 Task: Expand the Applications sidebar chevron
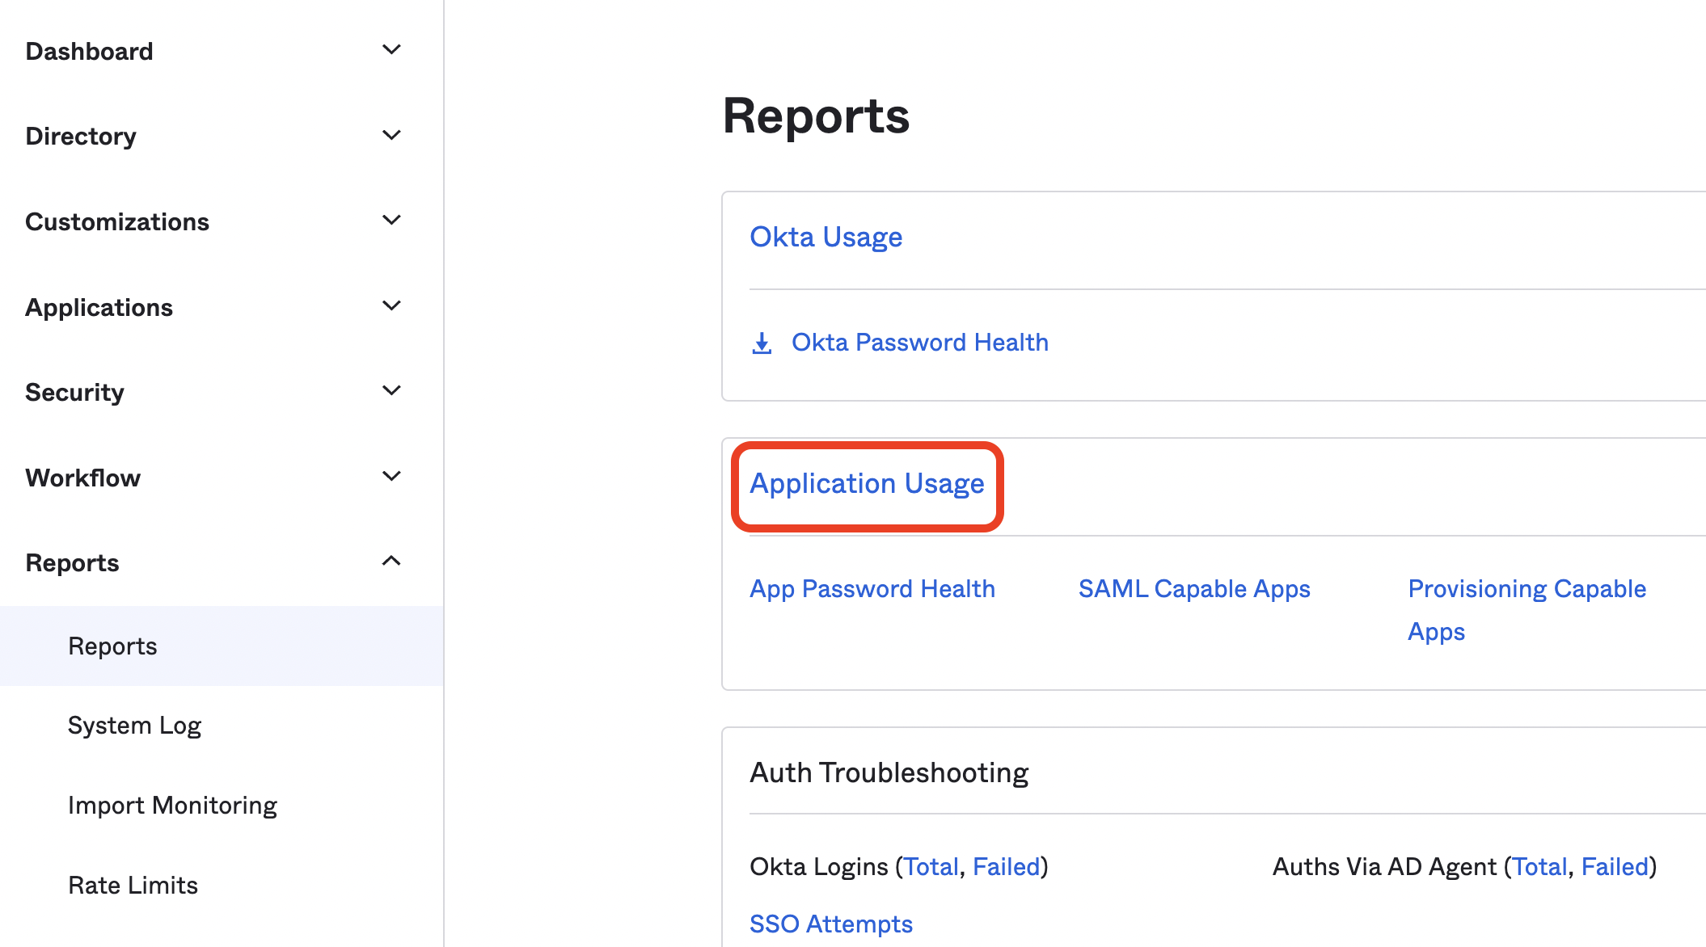pos(391,306)
